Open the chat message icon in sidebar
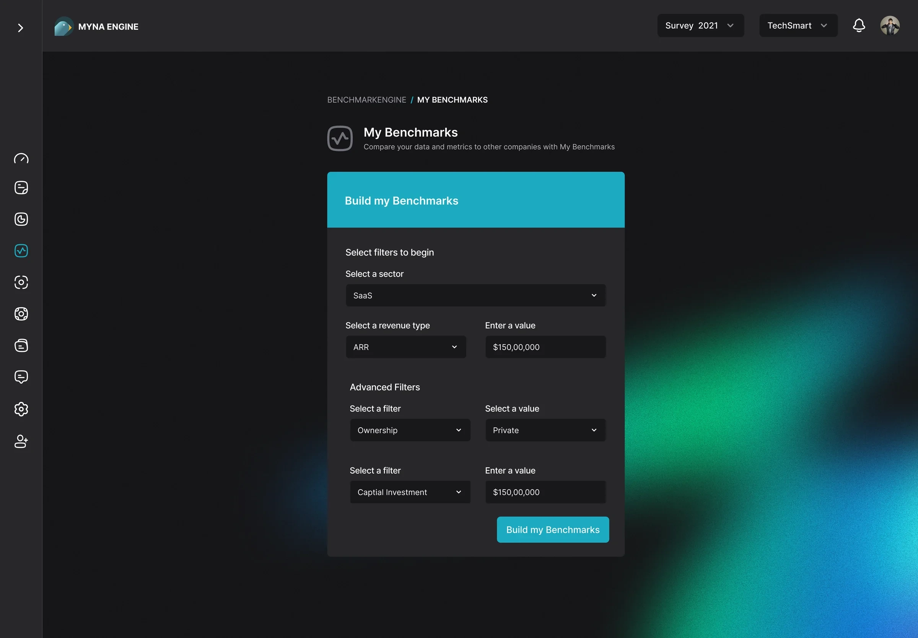Screen dimensions: 918x638 click(21, 377)
